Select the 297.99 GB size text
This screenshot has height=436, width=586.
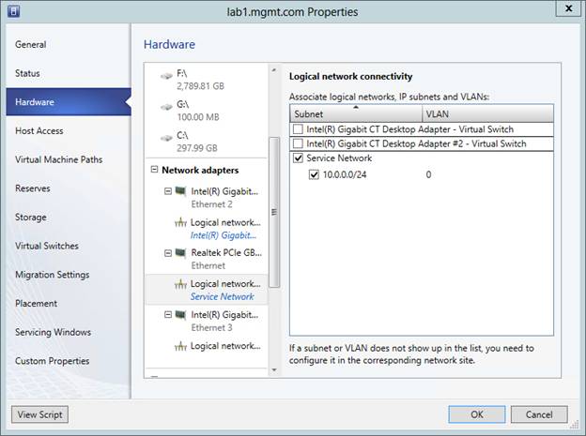(197, 148)
